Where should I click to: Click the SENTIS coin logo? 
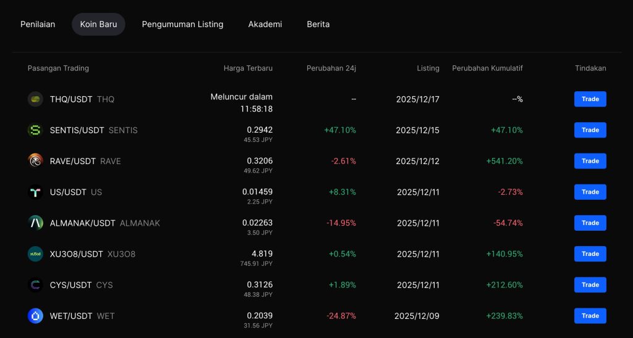35,130
